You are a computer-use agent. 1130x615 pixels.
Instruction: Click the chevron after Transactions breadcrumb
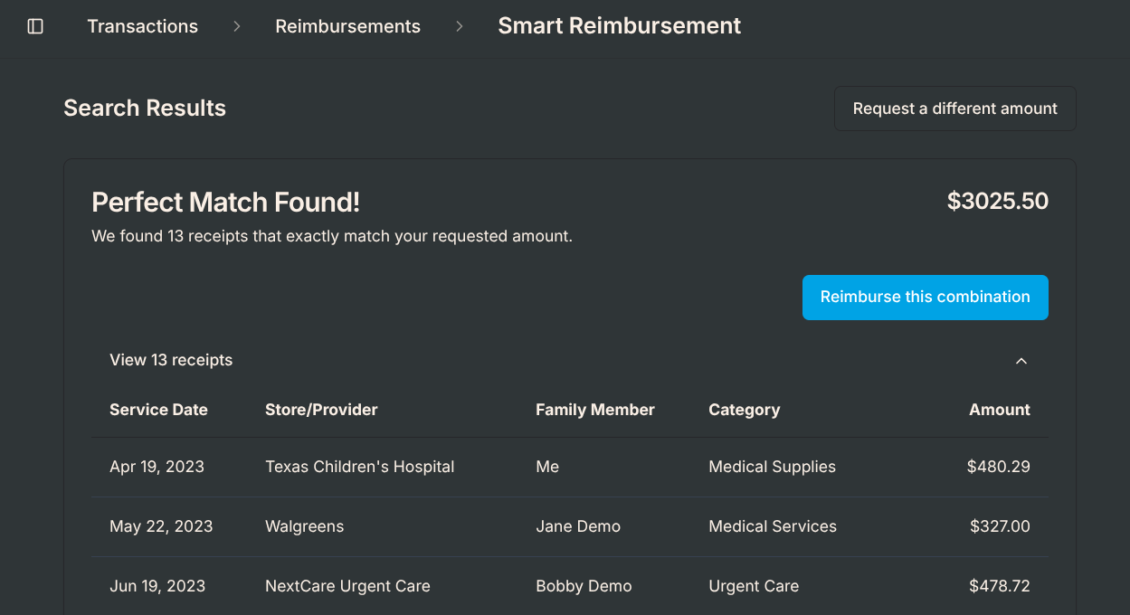pyautogui.click(x=235, y=26)
